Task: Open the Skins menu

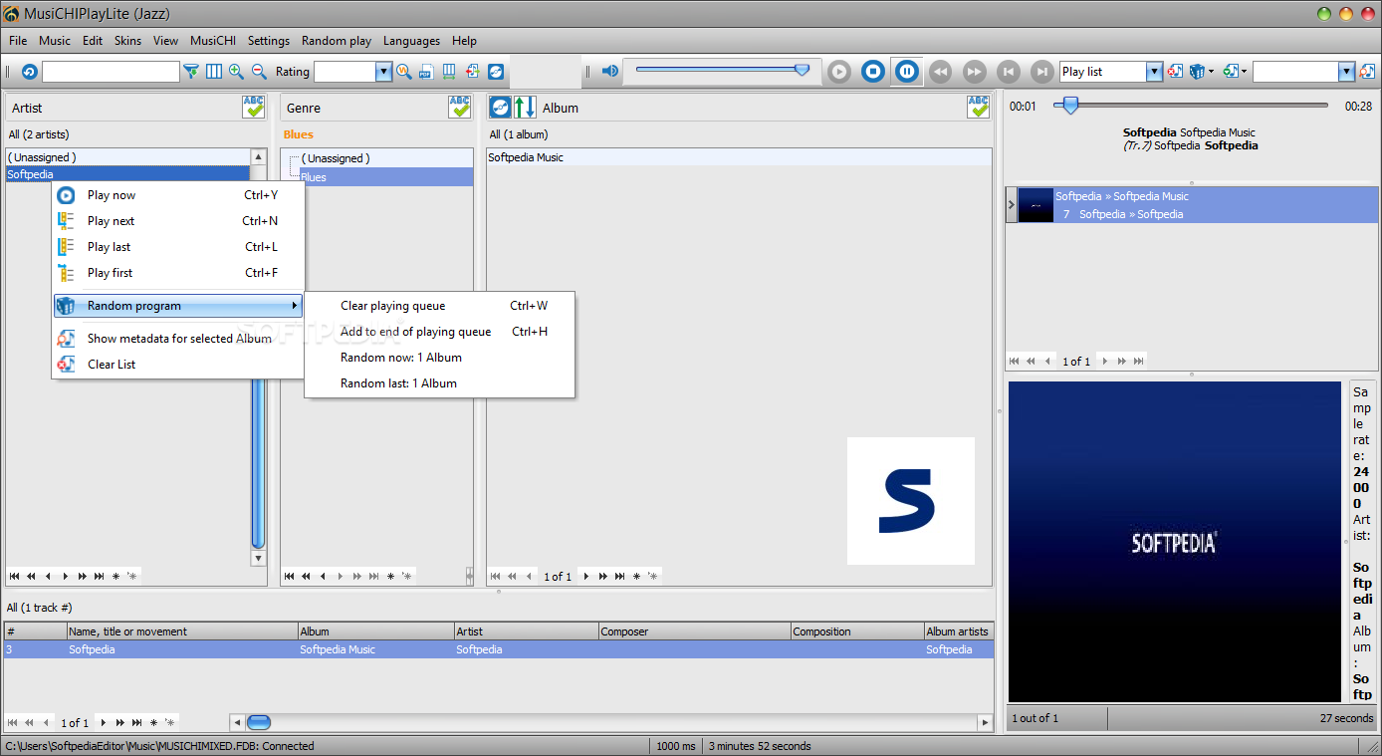Action: click(x=127, y=41)
